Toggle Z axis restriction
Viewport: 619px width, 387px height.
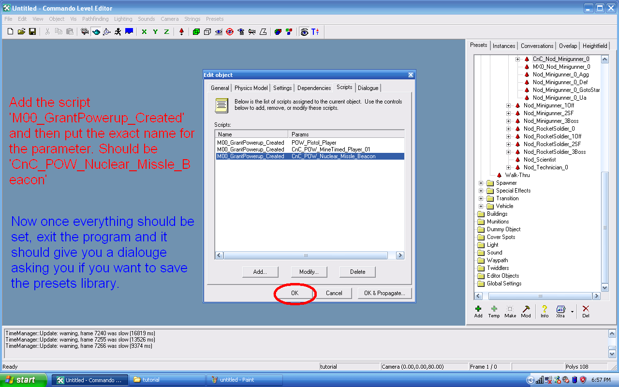166,32
